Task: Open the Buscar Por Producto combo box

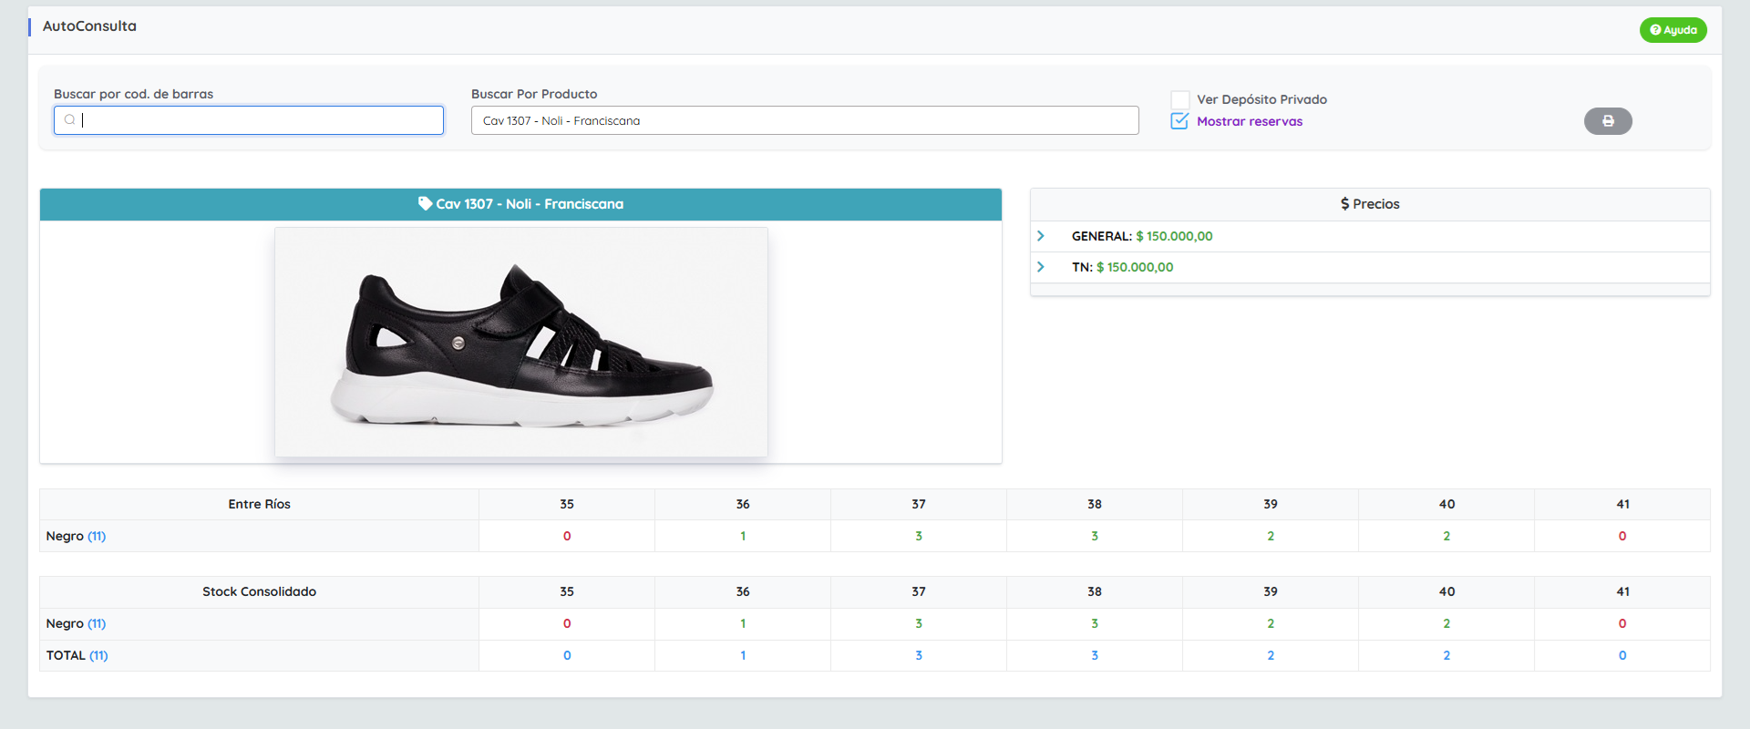Action: point(804,120)
